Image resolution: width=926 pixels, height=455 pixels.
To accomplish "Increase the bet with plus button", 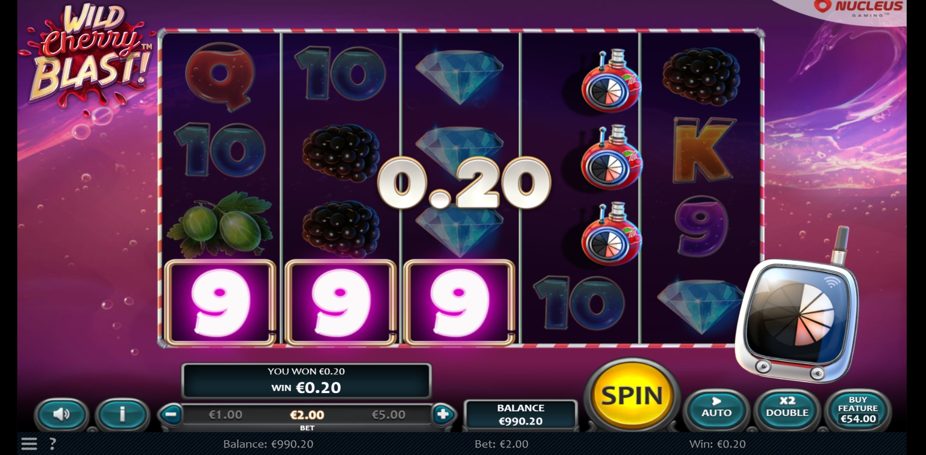I will tap(443, 414).
